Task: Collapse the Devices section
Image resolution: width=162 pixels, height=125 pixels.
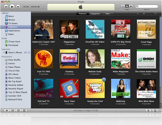Action: click(2, 49)
